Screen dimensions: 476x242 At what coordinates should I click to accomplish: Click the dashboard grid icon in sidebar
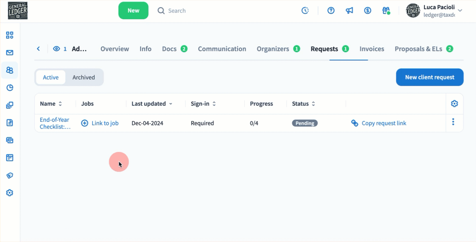10,35
